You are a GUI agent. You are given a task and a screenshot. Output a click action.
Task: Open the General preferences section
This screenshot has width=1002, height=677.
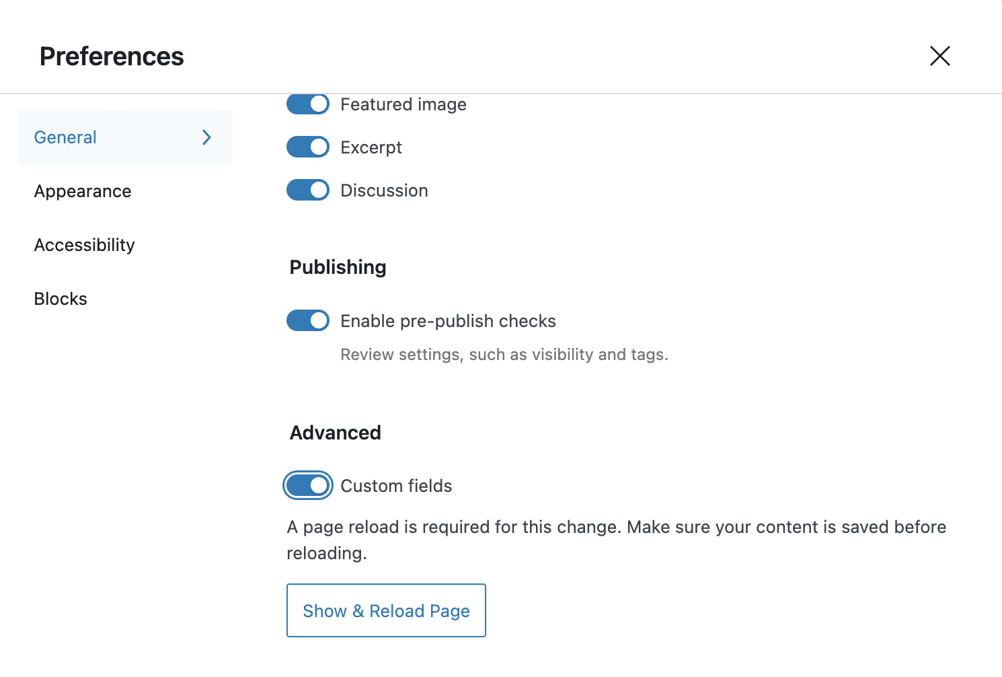tap(65, 137)
